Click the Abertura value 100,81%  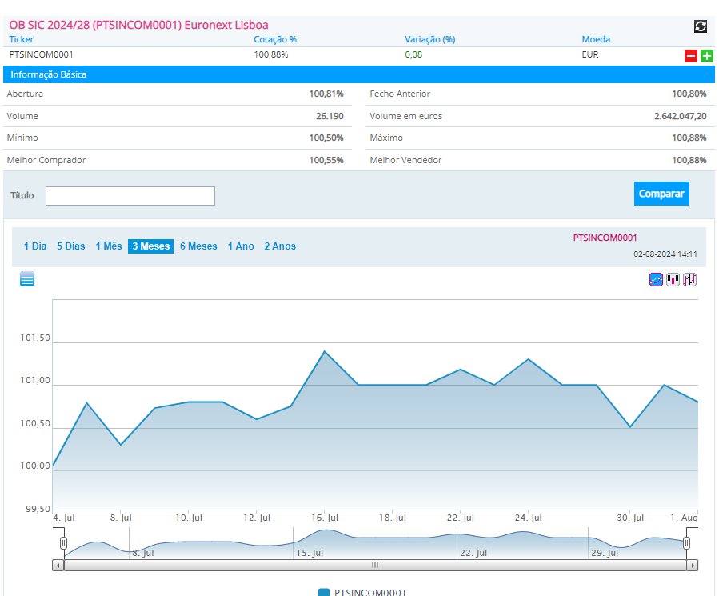(x=326, y=94)
